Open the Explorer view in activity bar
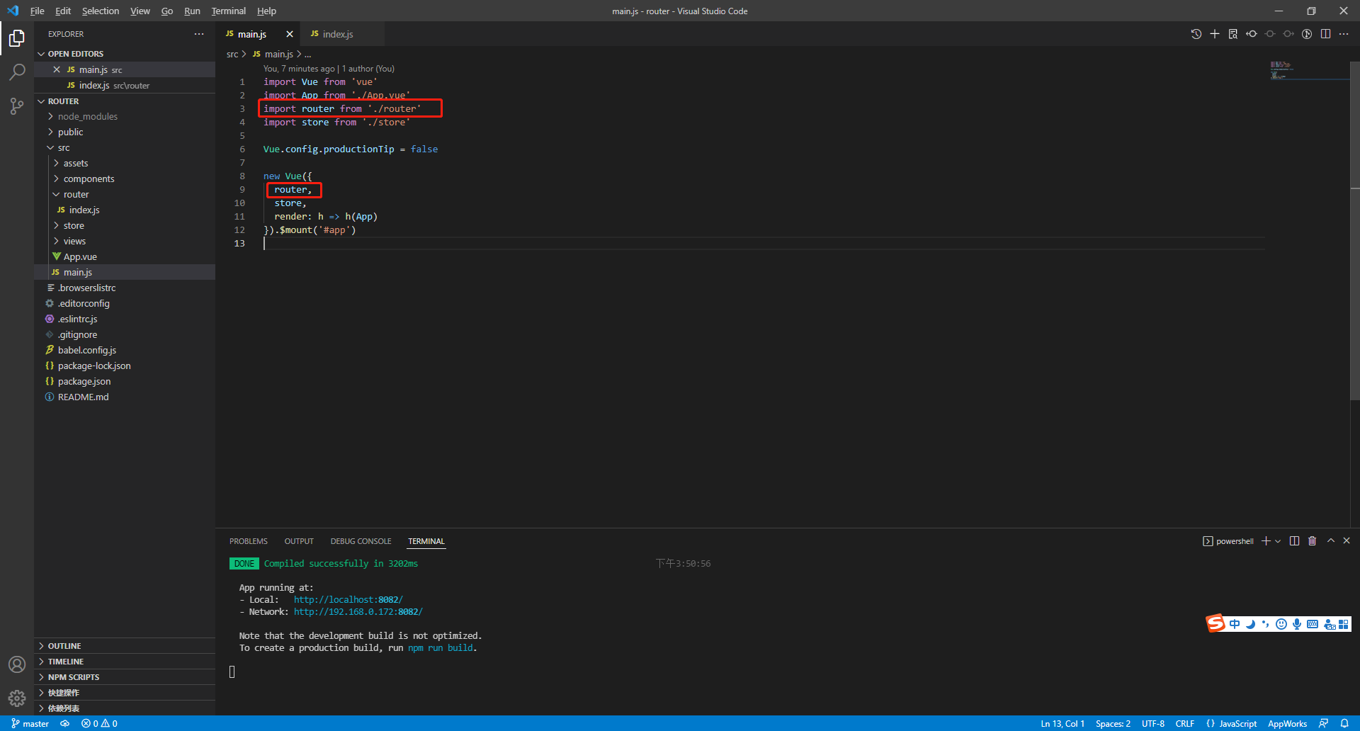Image resolution: width=1360 pixels, height=731 pixels. 17,38
